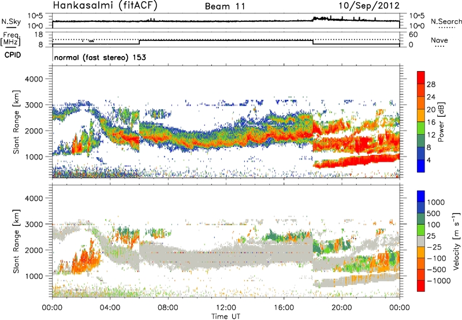Click the gray segment of Velocity colorbar
The height and width of the screenshot is (320, 462).
pyautogui.click(x=421, y=241)
